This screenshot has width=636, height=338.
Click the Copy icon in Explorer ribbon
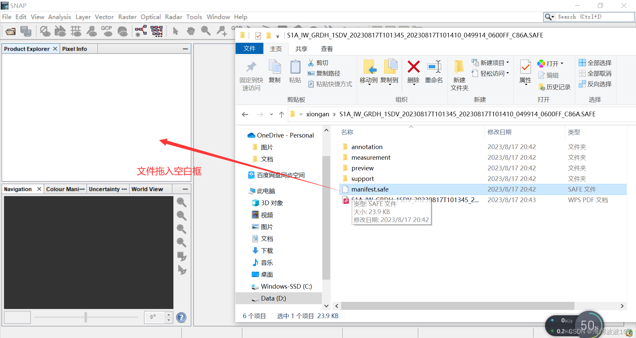pos(275,67)
